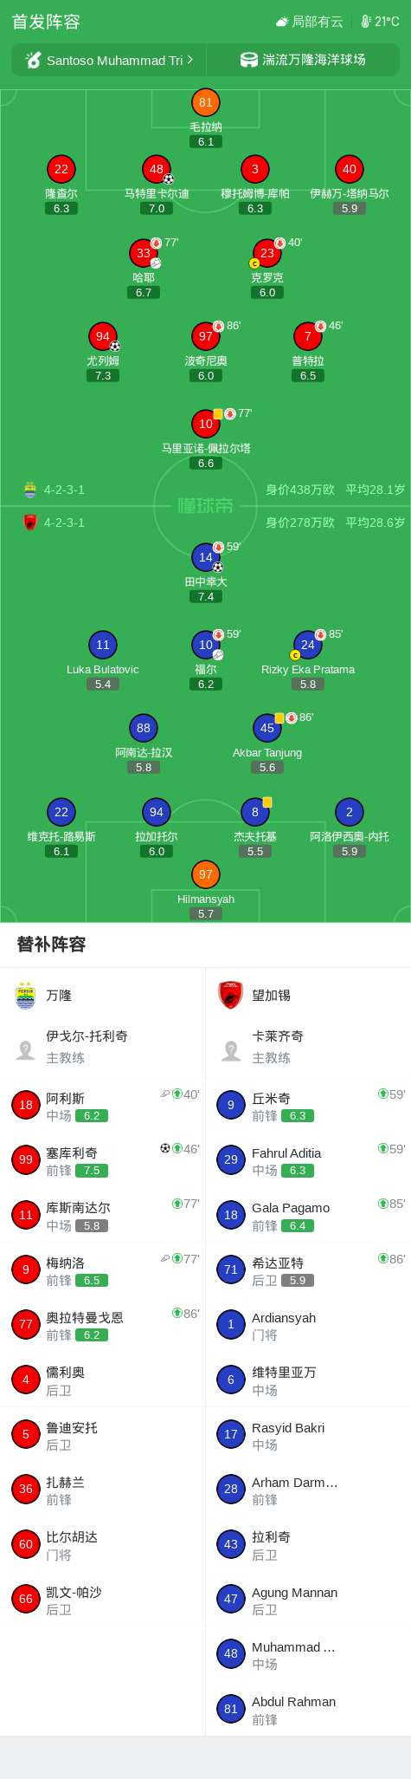Tap the weather 局部有云 indicator
Image resolution: width=411 pixels, height=1779 pixels.
click(309, 22)
